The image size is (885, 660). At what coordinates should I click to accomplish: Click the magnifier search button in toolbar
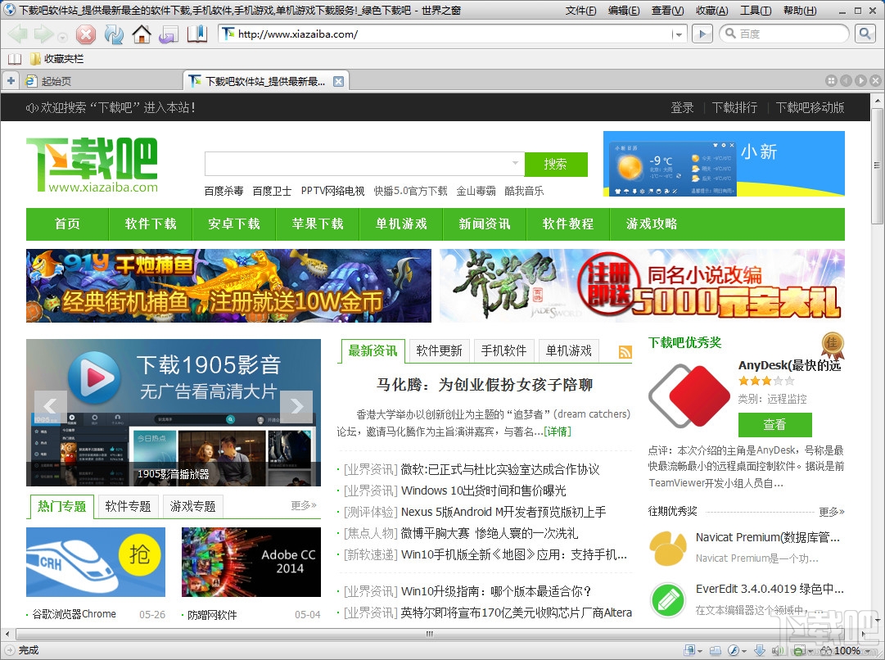coord(865,34)
